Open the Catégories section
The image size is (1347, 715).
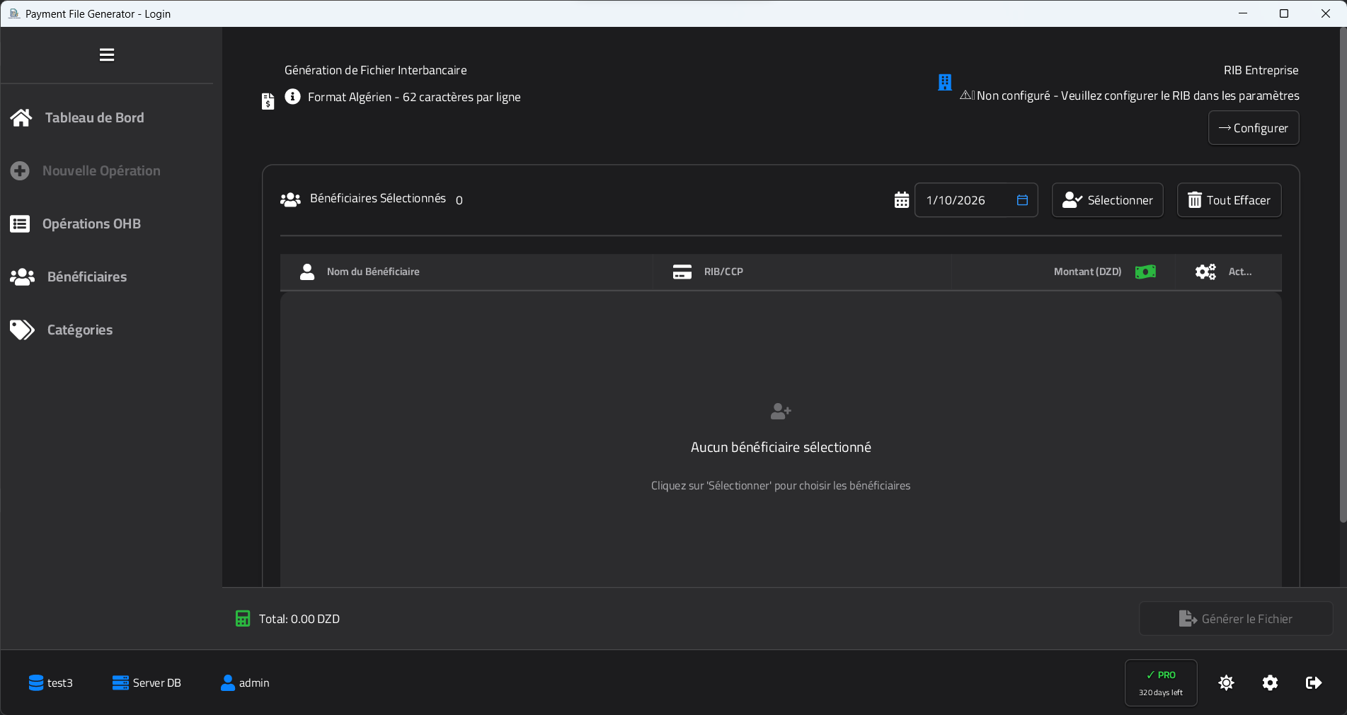tap(79, 330)
